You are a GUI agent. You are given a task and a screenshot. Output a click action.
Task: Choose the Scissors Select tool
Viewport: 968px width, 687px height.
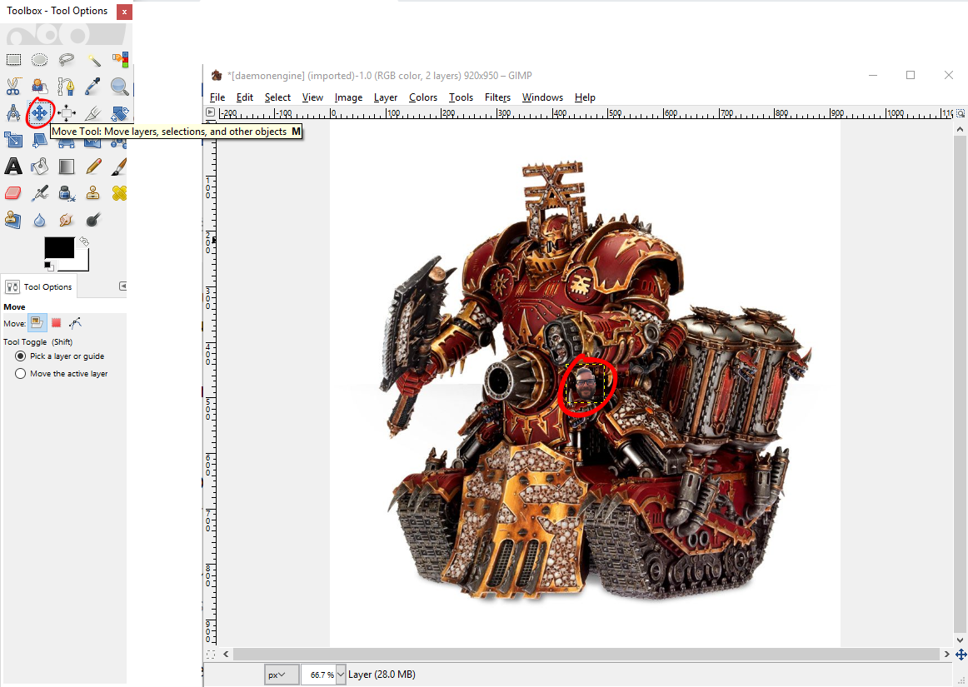coord(13,86)
